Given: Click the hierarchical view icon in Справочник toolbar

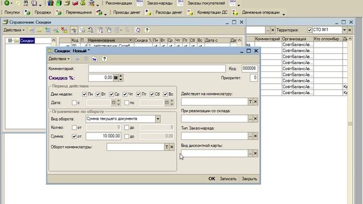Looking at the screenshot, I should 74,30.
